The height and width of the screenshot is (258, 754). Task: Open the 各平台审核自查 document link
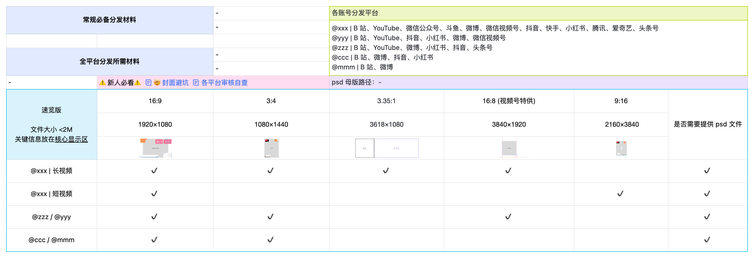click(x=224, y=83)
